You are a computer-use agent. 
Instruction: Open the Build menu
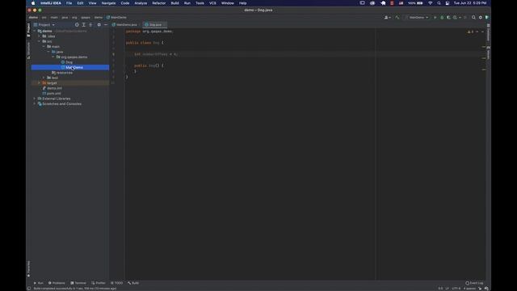(x=174, y=3)
